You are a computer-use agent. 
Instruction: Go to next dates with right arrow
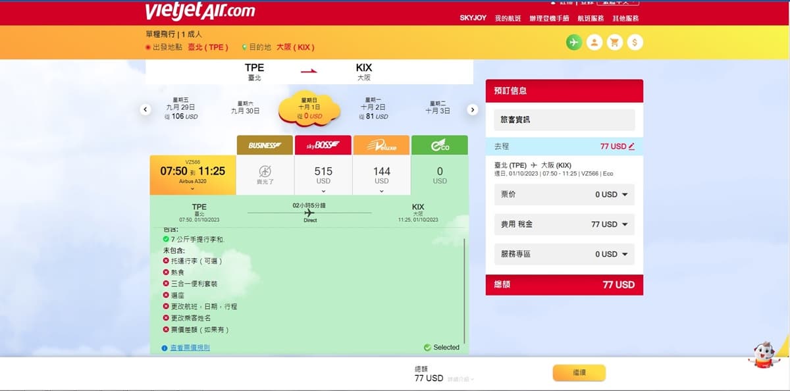[472, 110]
